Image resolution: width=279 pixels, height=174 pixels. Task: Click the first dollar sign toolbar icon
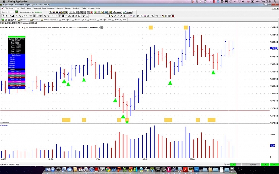[x=45, y=16]
